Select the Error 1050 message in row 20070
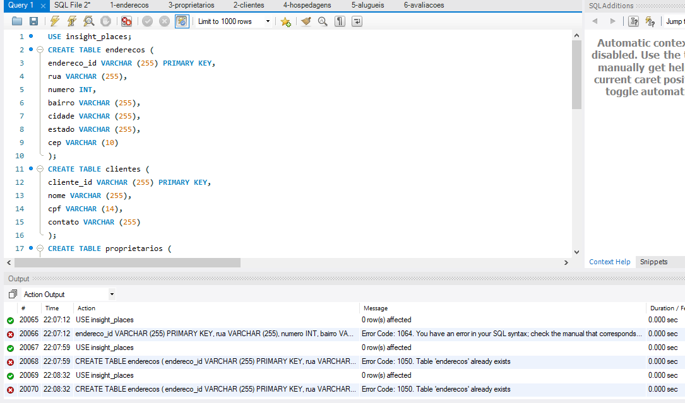685x403 pixels. click(x=436, y=389)
